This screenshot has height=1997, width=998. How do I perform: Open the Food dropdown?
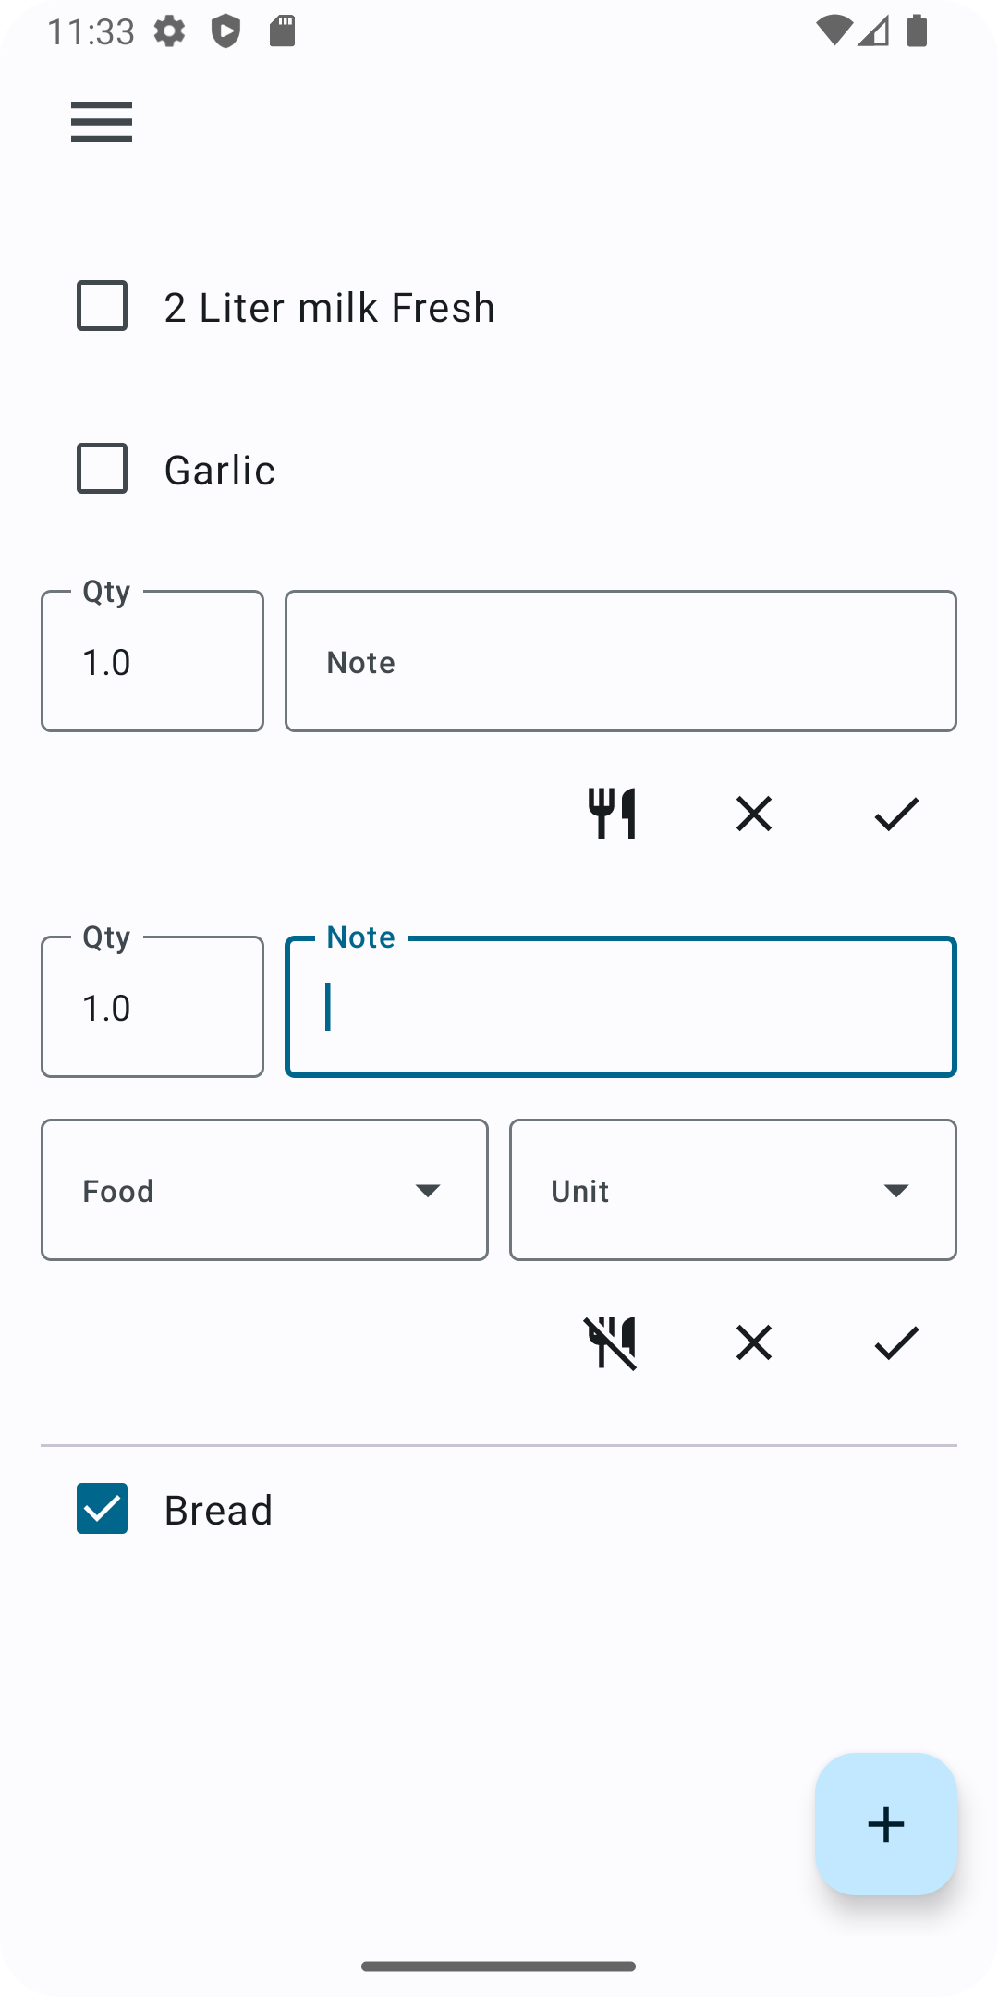tap(264, 1190)
